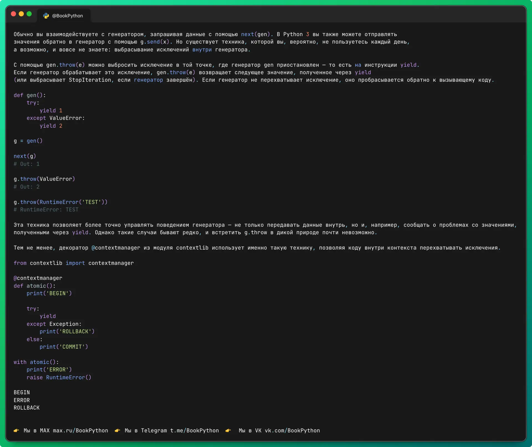
Task: Click the '@contextmanager' decorator line
Action: [x=38, y=278]
